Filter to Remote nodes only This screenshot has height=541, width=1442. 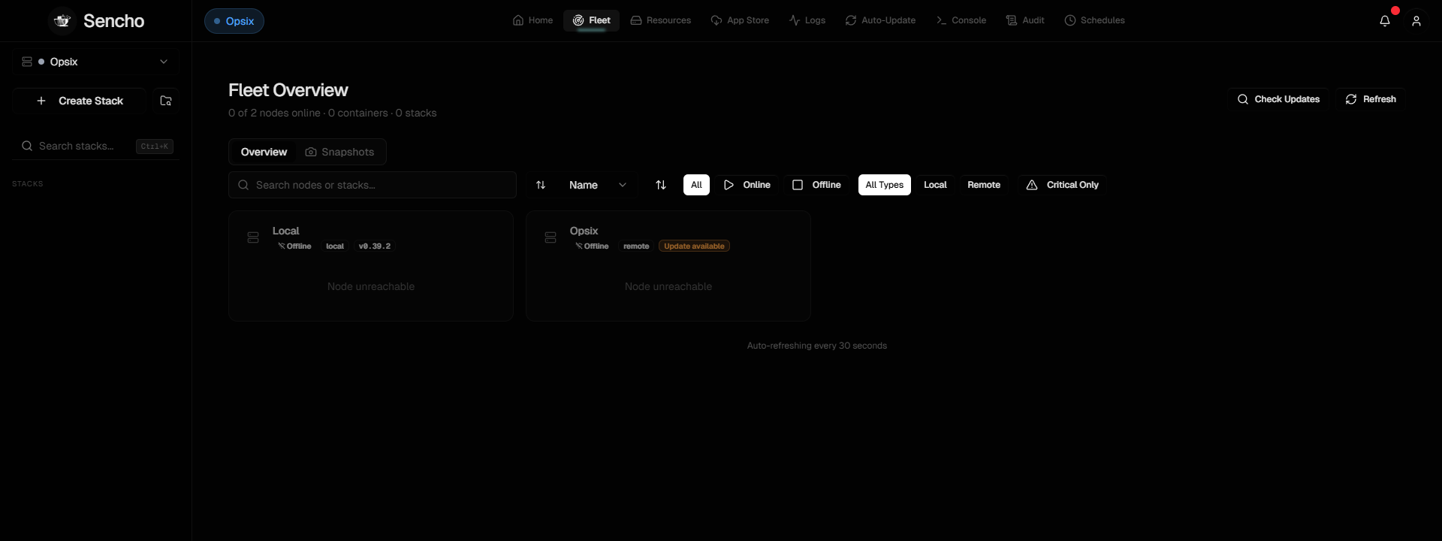coord(984,185)
